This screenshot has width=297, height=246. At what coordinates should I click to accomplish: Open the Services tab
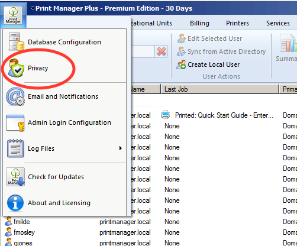coord(278,23)
